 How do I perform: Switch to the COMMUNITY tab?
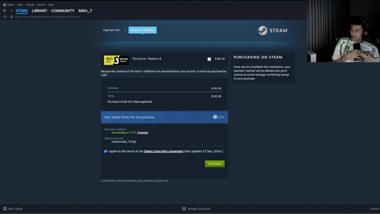63,11
